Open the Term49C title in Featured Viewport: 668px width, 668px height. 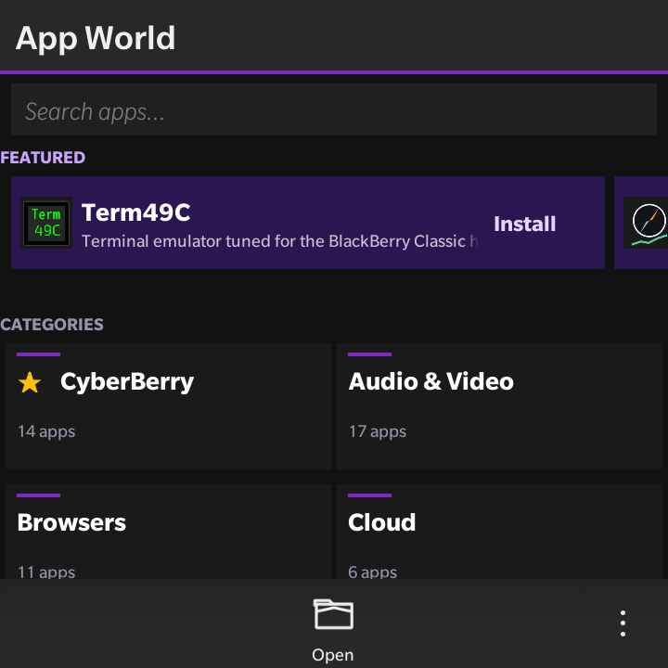[135, 212]
